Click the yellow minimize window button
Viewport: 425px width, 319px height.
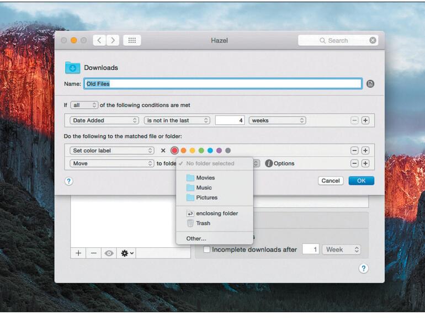point(74,40)
